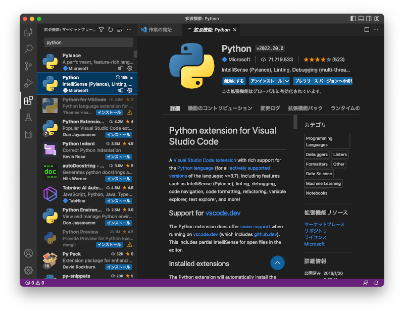The height and width of the screenshot is (313, 404).
Task: Open the ライセンス resource link
Action: pyautogui.click(x=315, y=237)
